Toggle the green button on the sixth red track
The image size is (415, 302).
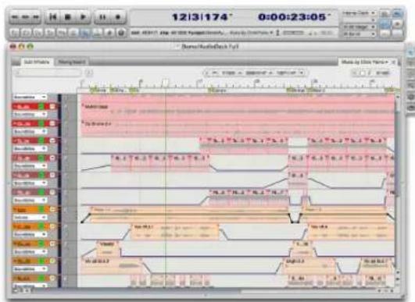[x=41, y=192]
